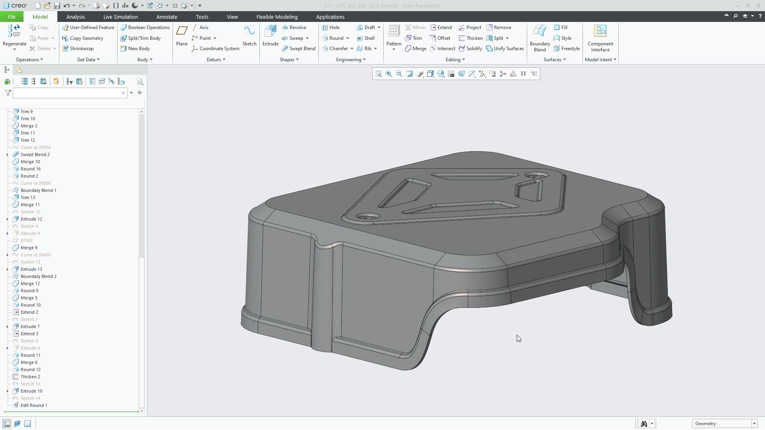Expand the Swept Blend 2 tree node
The image size is (765, 430).
(x=8, y=154)
